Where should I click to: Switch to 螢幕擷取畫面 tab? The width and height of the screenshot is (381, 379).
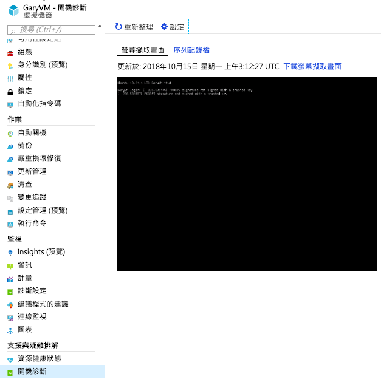click(x=143, y=50)
